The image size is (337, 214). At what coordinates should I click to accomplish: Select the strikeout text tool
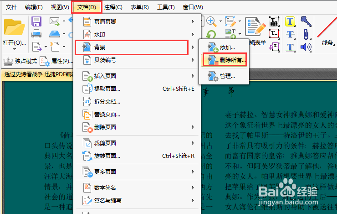point(290,34)
